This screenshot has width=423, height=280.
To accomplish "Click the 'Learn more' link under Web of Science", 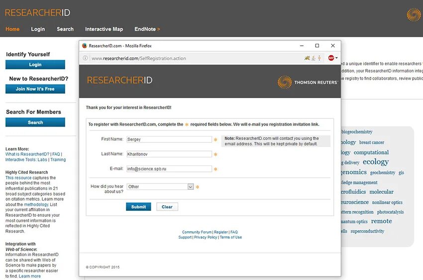I will pos(30,276).
